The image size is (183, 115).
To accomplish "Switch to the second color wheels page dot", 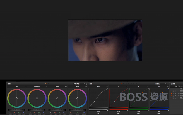I will coord(48,84).
